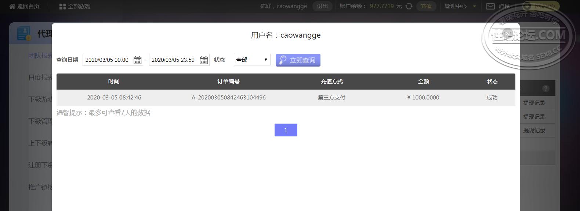
Task: Open 全部游戏 menu
Action: point(79,7)
